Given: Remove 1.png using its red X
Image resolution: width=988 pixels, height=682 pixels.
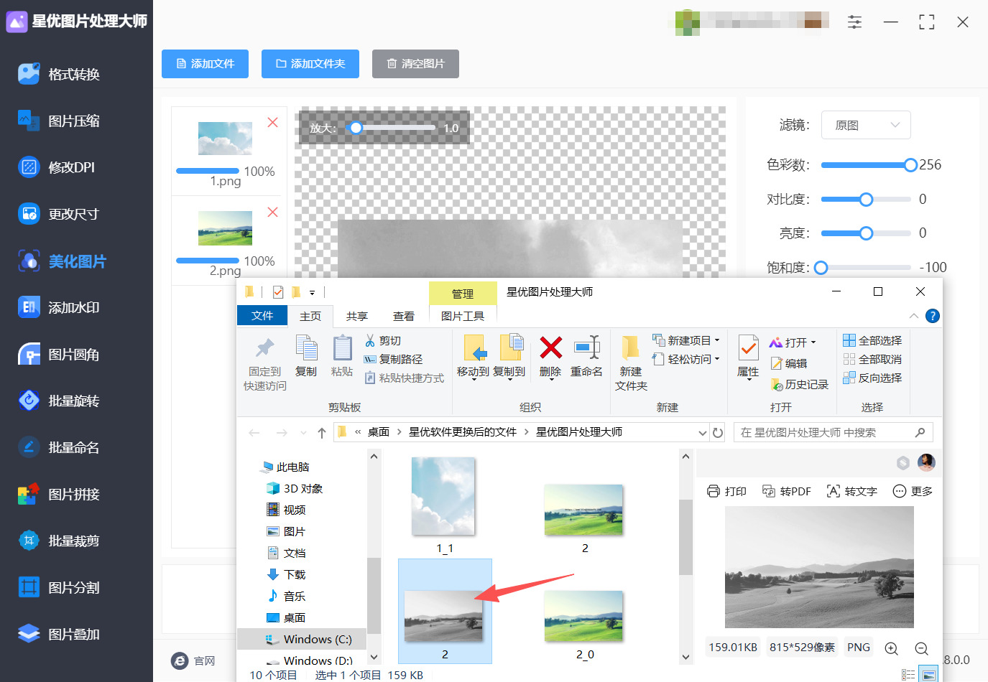Looking at the screenshot, I should click(x=272, y=122).
